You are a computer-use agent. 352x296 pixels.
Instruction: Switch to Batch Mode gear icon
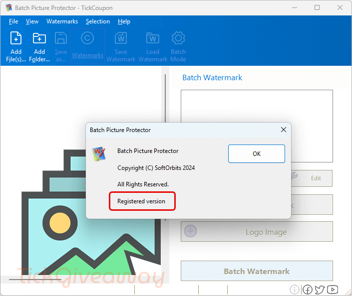pyautogui.click(x=178, y=38)
